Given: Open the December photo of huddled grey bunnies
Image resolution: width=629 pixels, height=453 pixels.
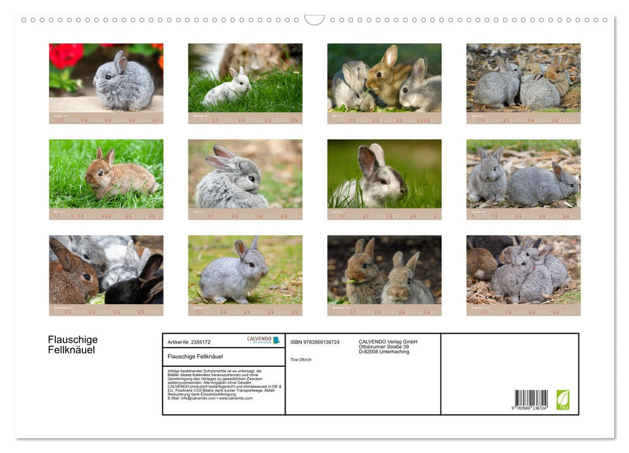Looking at the screenshot, I should click(523, 270).
